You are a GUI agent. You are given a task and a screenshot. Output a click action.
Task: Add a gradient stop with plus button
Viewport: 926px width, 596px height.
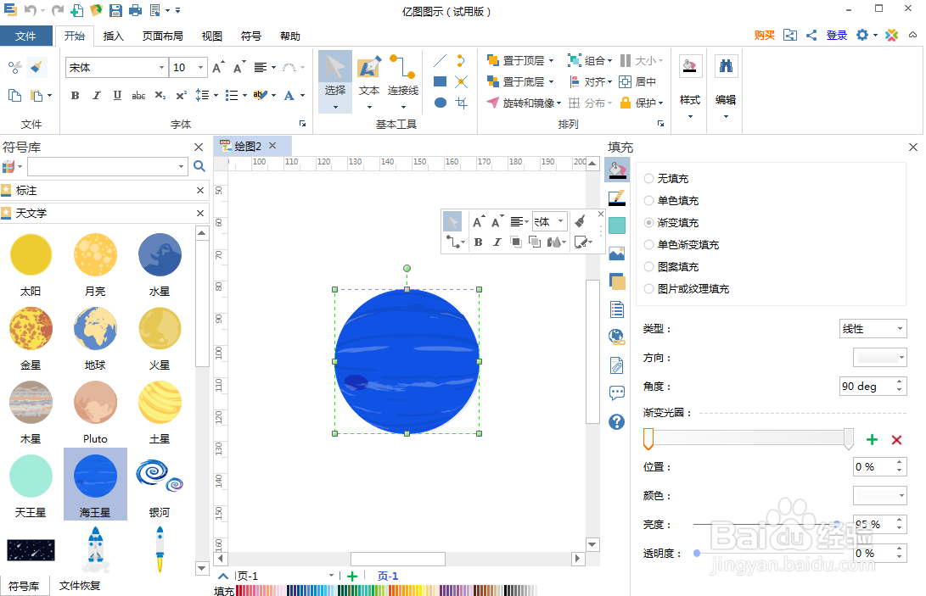pyautogui.click(x=873, y=440)
